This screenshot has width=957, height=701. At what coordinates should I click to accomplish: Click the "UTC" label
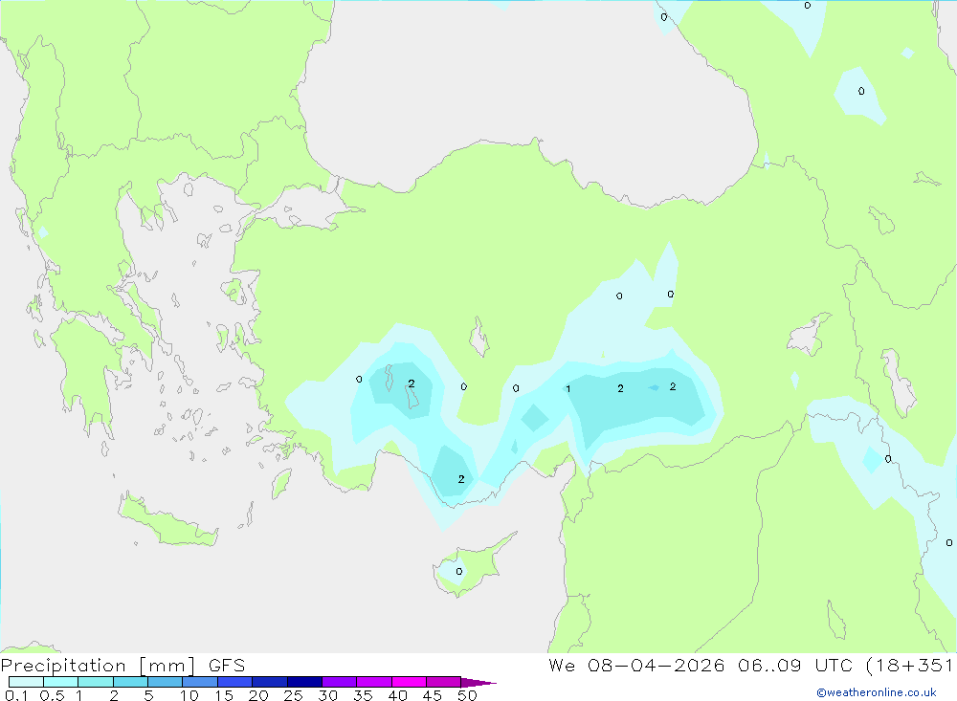(x=834, y=665)
